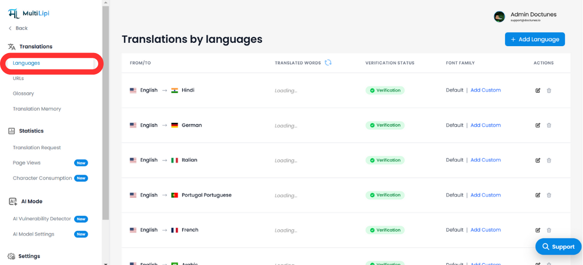This screenshot has height=265, width=583.
Task: Click the German flag icon
Action: coord(174,125)
